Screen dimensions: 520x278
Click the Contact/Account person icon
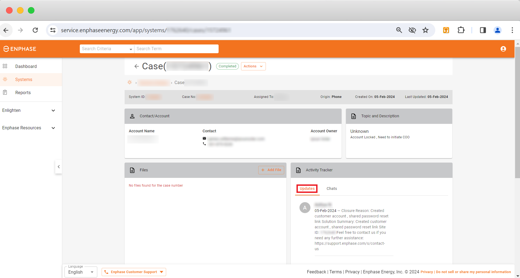coord(132,116)
